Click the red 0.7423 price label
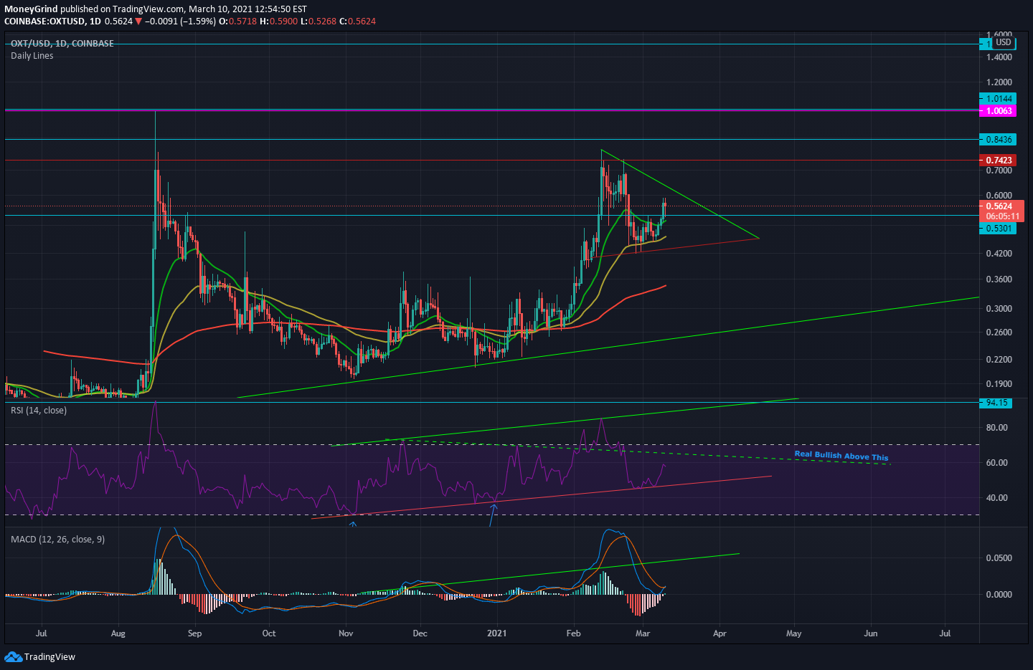Screen dimensions: 1033x670 (x=998, y=161)
